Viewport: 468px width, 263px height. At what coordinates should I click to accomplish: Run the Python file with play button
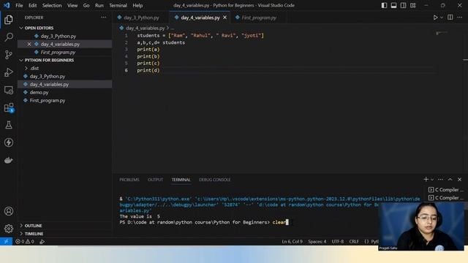tap(436, 18)
